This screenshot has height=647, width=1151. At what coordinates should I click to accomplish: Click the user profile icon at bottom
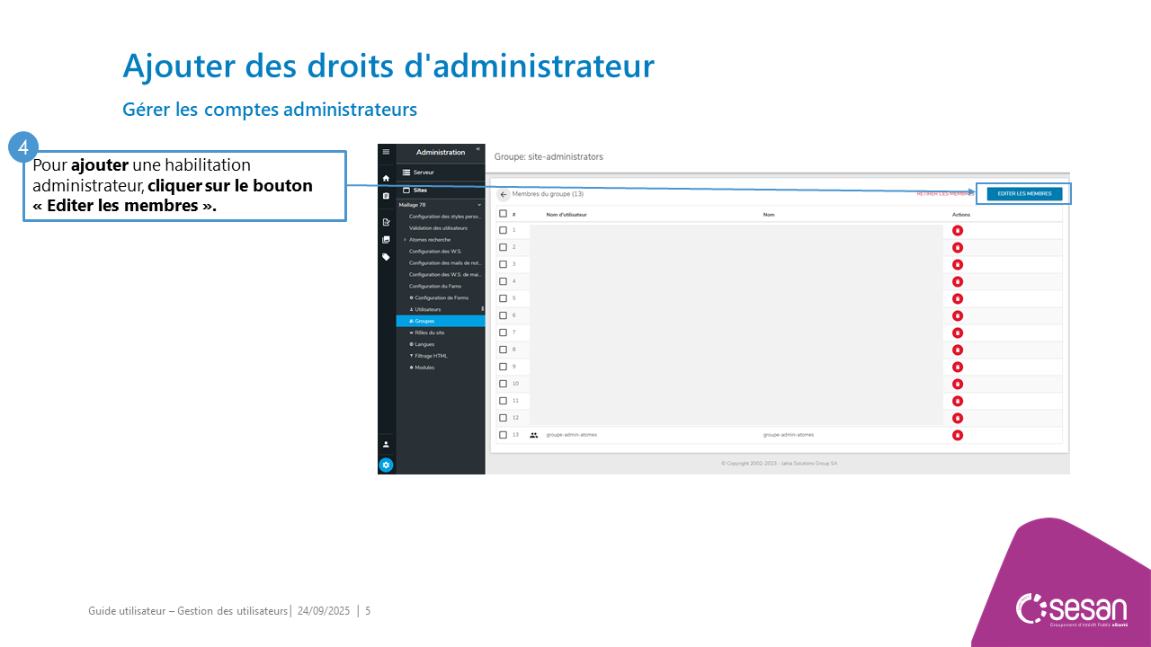[x=386, y=444]
